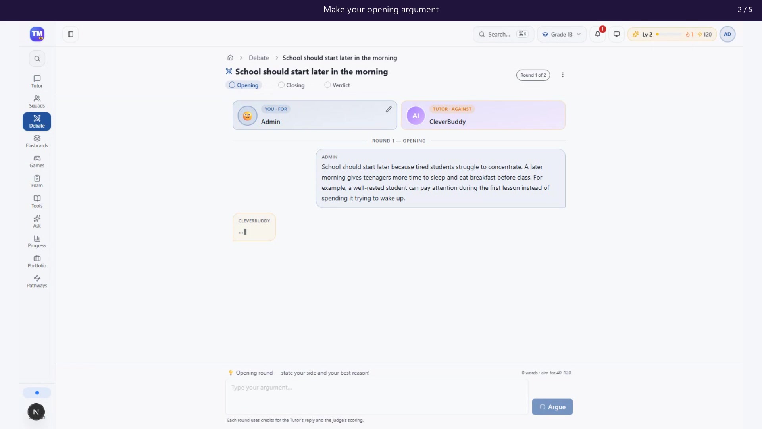Screen dimensions: 762x429
Task: Click the CleverBuddy typing bubble
Action: pos(254,227)
